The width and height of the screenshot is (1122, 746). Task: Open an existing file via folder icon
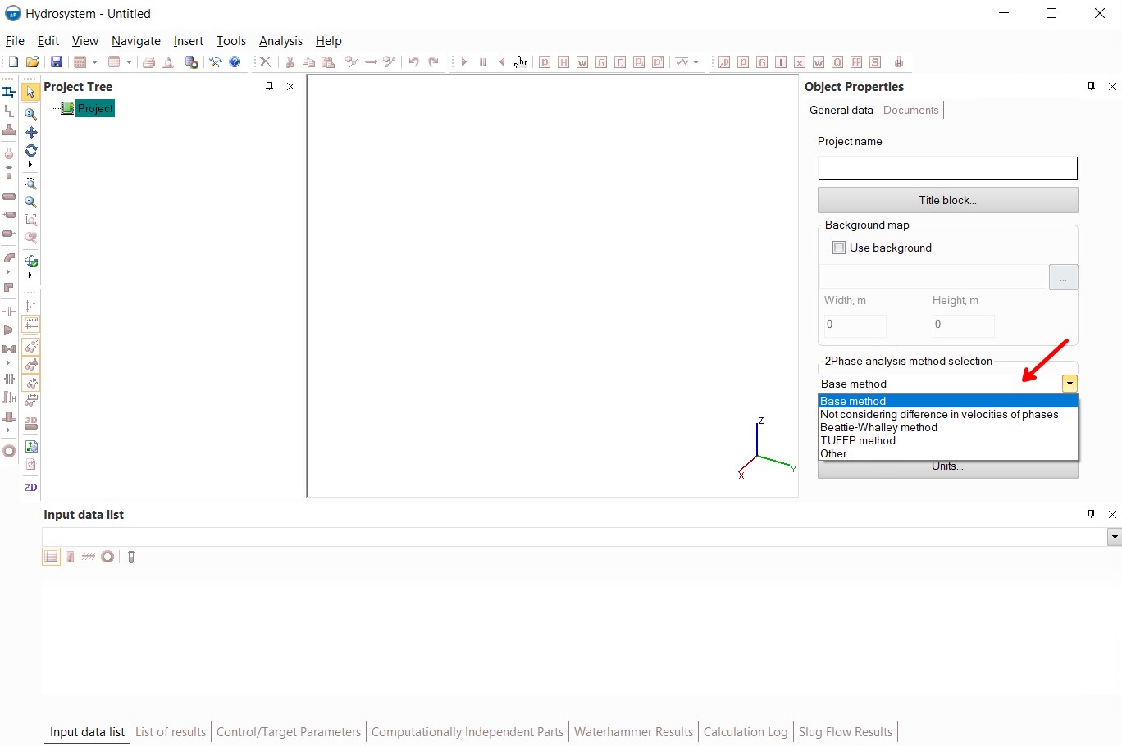(x=33, y=62)
